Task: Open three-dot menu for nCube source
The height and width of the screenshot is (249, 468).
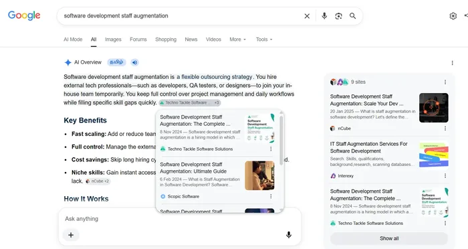Action: (445, 129)
